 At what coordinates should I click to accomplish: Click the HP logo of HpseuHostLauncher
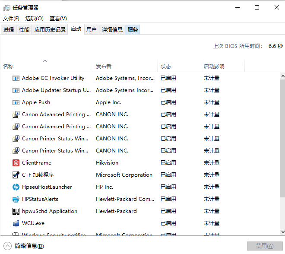(x=16, y=187)
